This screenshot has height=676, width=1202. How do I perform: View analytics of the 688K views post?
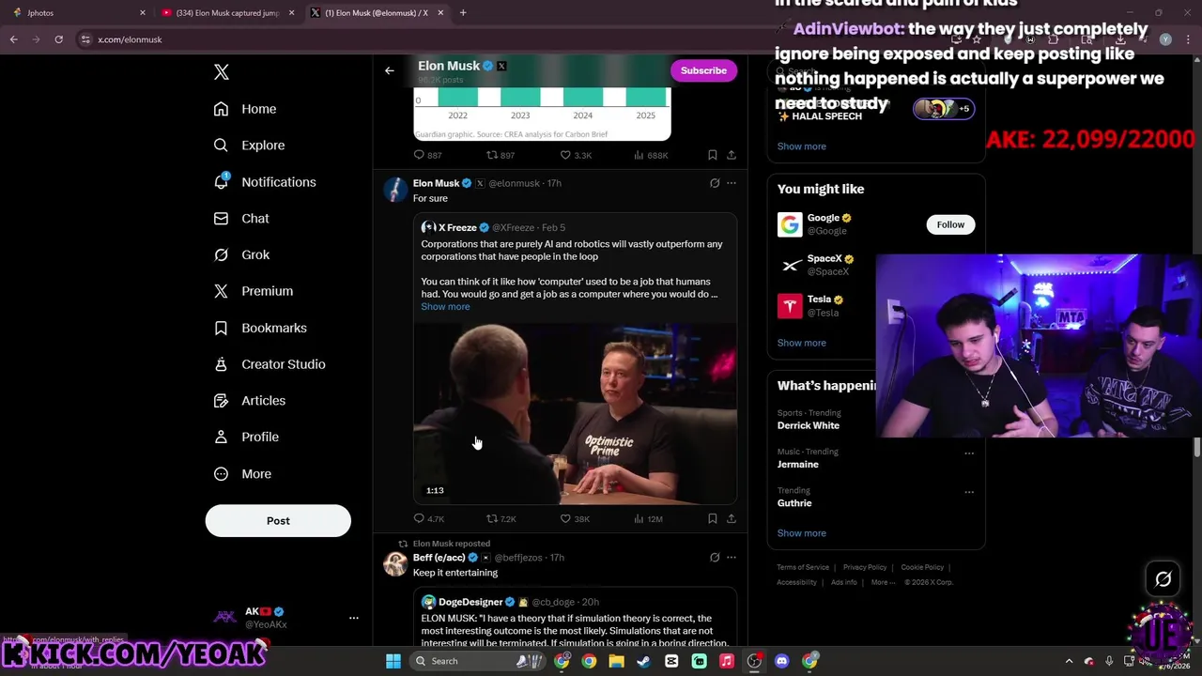(x=651, y=155)
